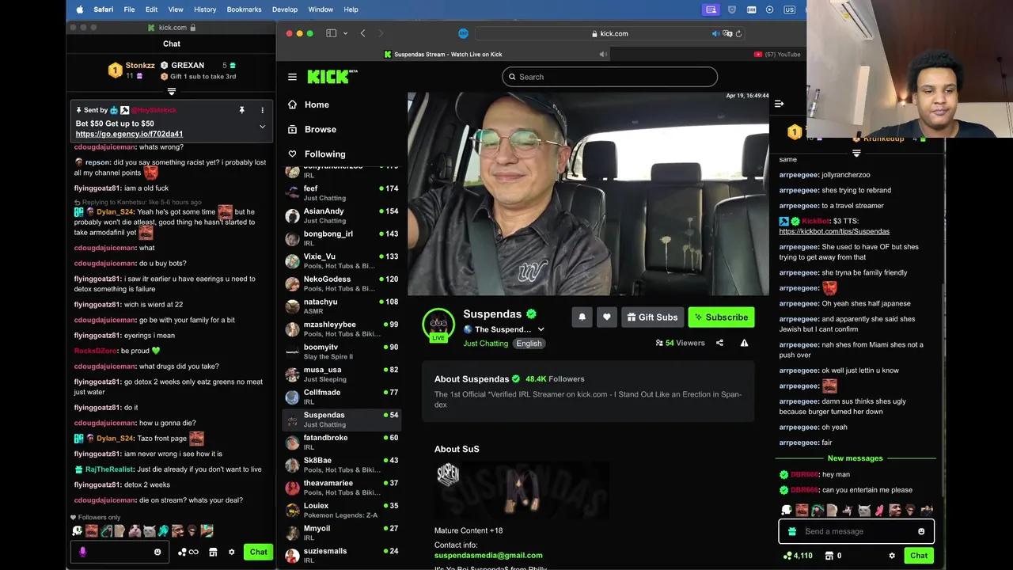Open the go.egency.io pinned link

click(x=129, y=134)
